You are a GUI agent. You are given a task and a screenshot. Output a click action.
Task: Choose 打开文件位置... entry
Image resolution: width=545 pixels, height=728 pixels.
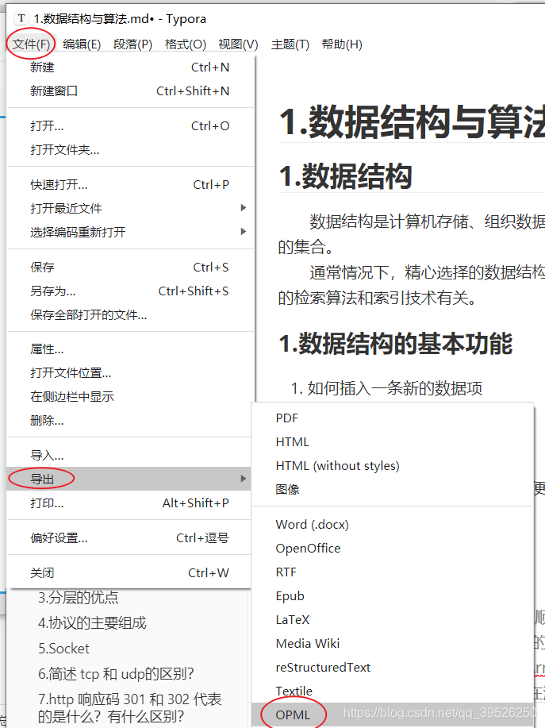(x=130, y=373)
